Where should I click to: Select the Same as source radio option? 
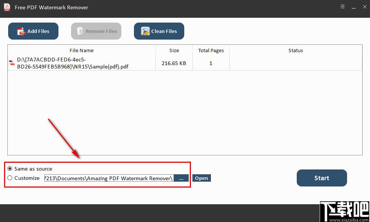coord(10,169)
